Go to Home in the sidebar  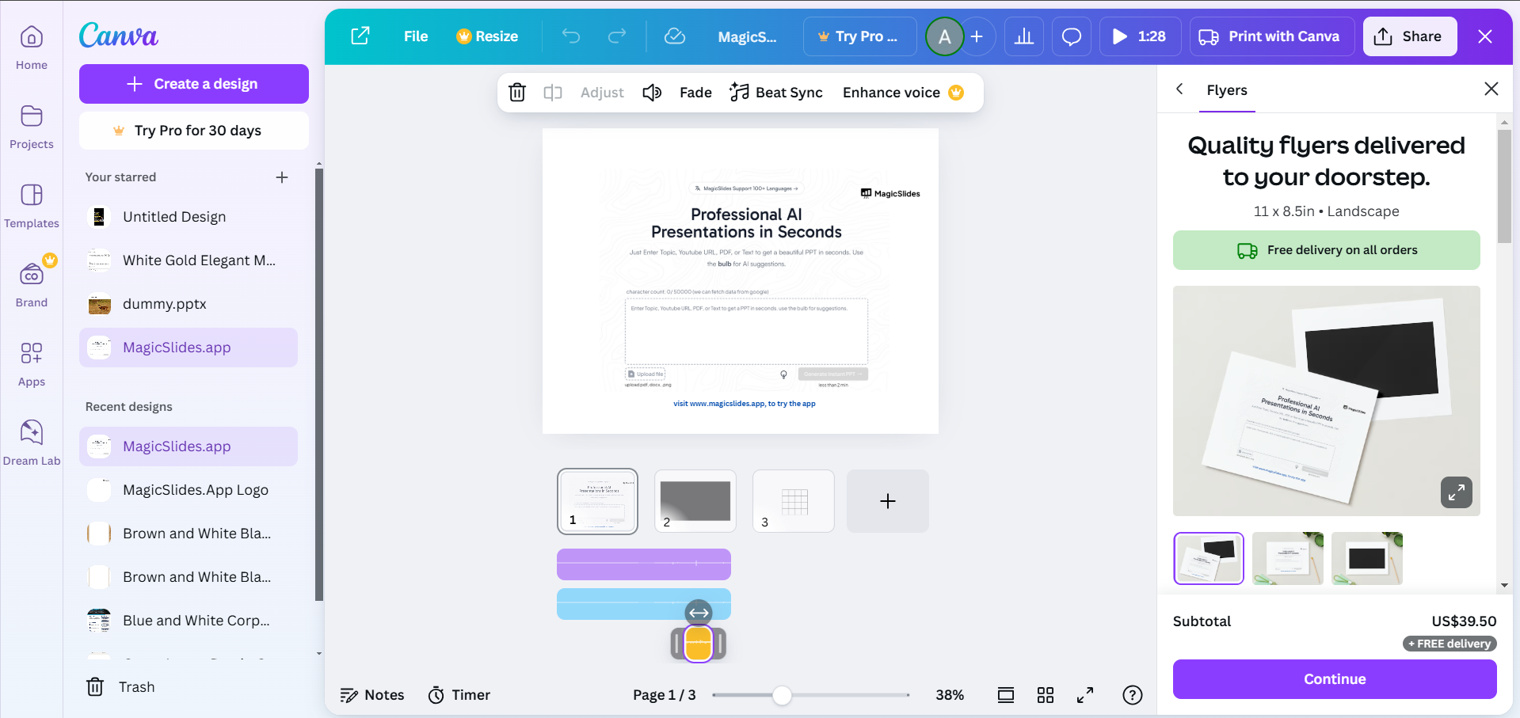(x=32, y=47)
